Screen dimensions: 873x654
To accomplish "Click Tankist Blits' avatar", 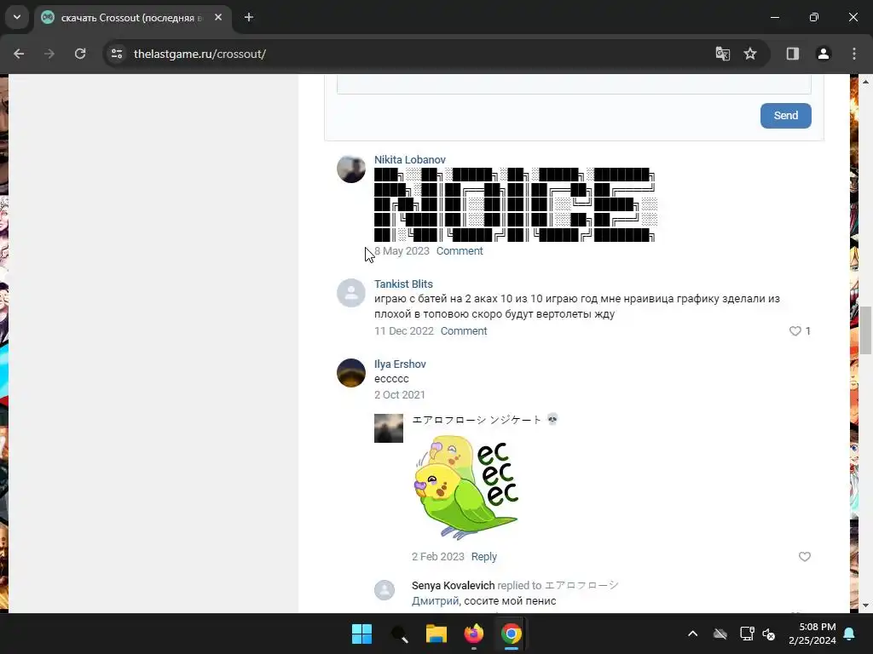I will pos(351,293).
